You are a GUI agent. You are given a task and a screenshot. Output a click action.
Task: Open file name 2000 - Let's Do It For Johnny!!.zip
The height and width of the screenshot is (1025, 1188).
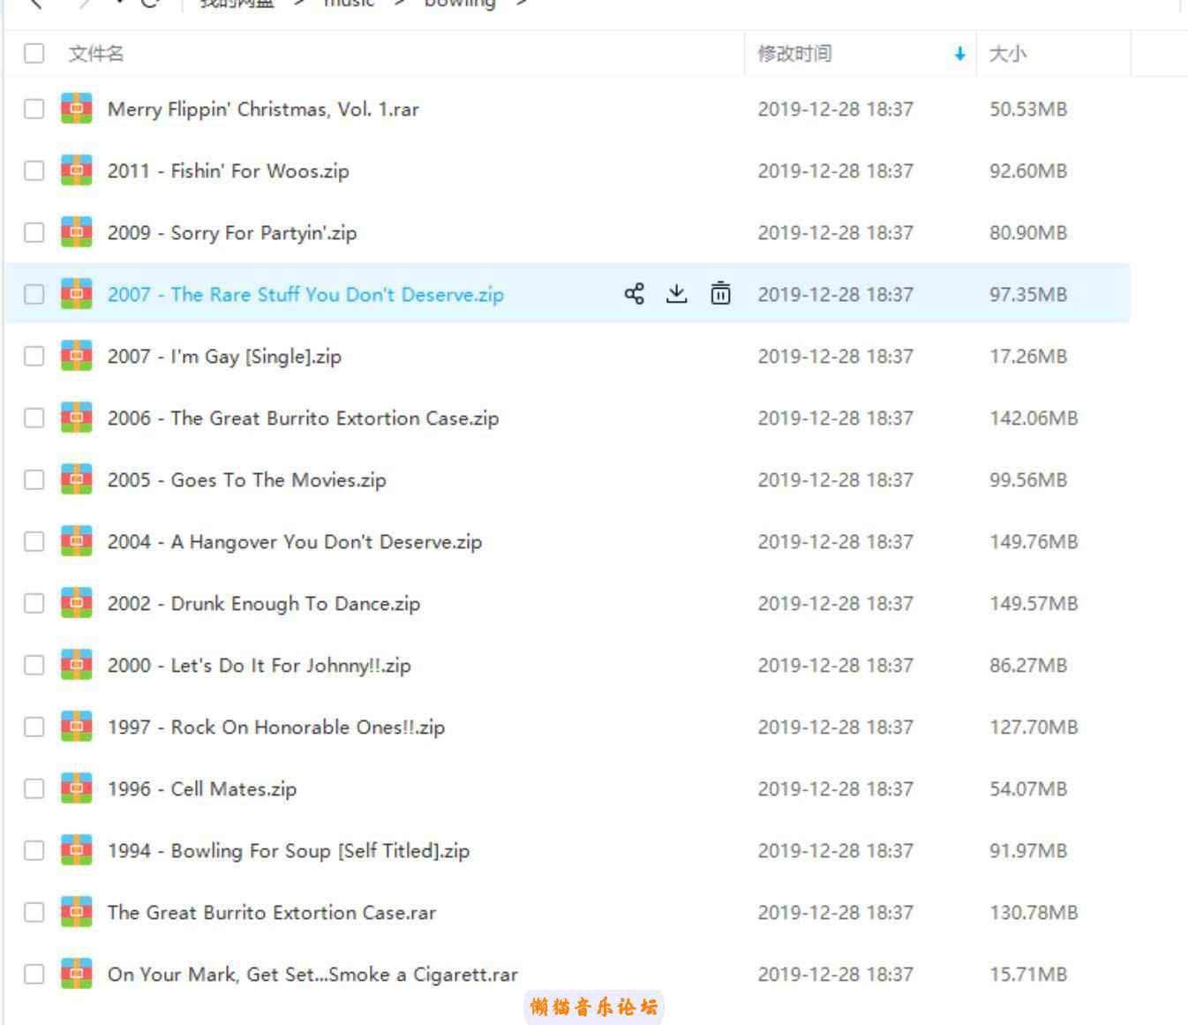pyautogui.click(x=259, y=666)
